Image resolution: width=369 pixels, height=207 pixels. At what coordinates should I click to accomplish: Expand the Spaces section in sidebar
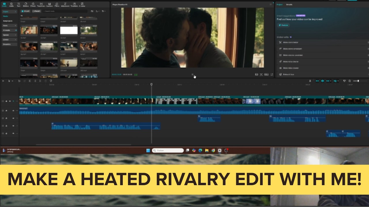[10, 35]
